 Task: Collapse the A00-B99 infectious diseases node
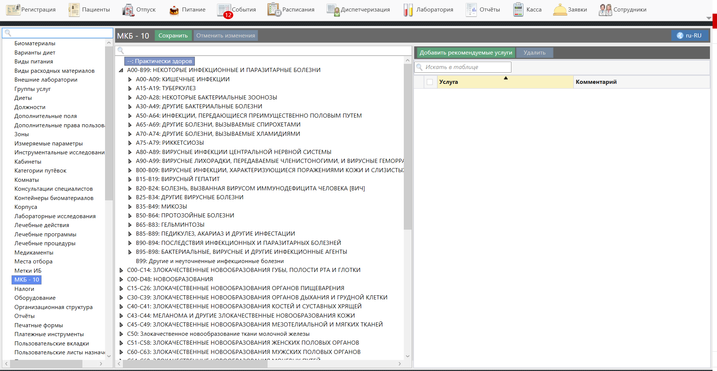pos(121,70)
